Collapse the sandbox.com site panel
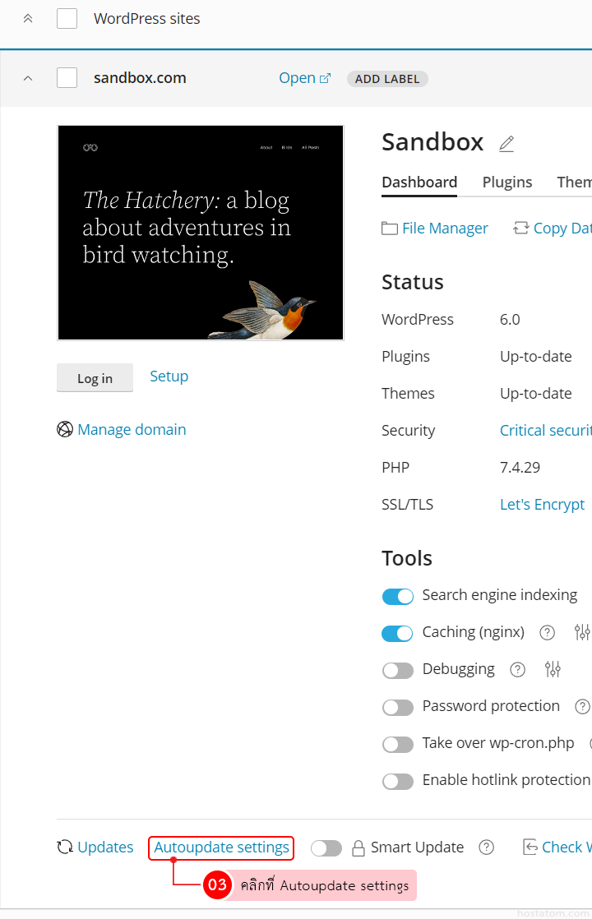 click(x=28, y=78)
